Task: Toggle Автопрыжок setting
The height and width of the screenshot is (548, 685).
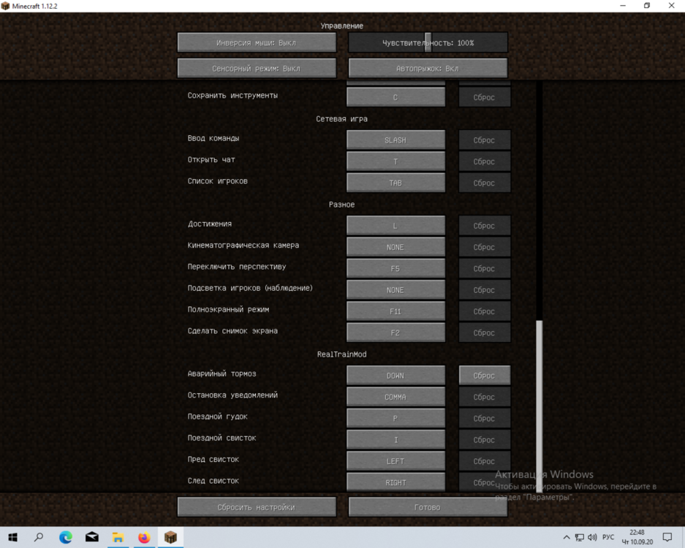Action: [428, 69]
